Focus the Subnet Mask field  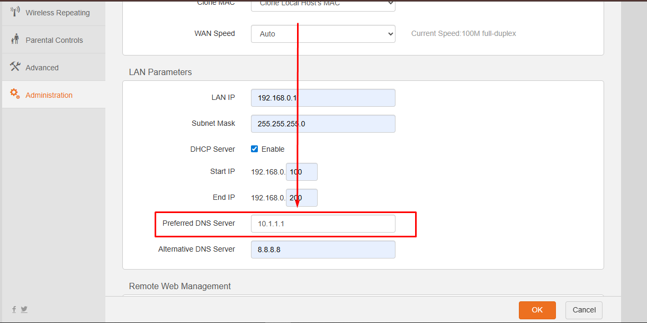tap(323, 124)
